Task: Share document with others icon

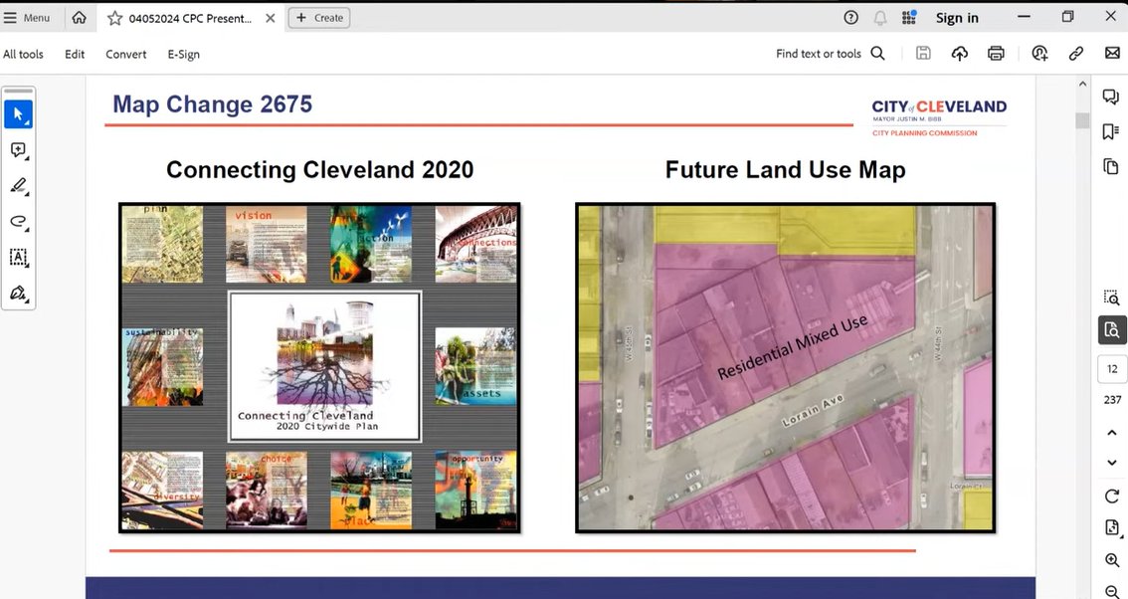Action: (x=1039, y=54)
